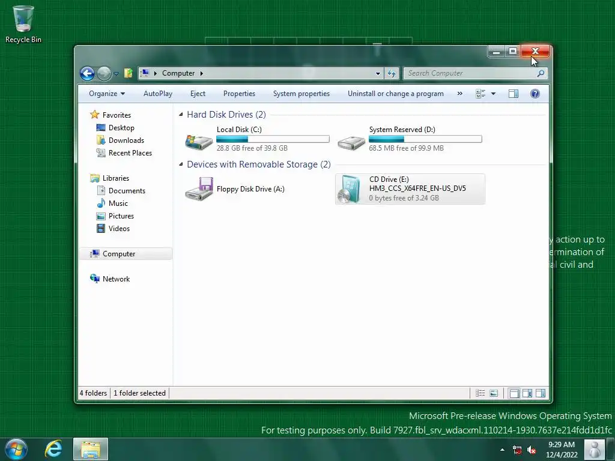The height and width of the screenshot is (461, 615).
Task: Open the Recycle Bin desktop icon
Action: pyautogui.click(x=23, y=24)
